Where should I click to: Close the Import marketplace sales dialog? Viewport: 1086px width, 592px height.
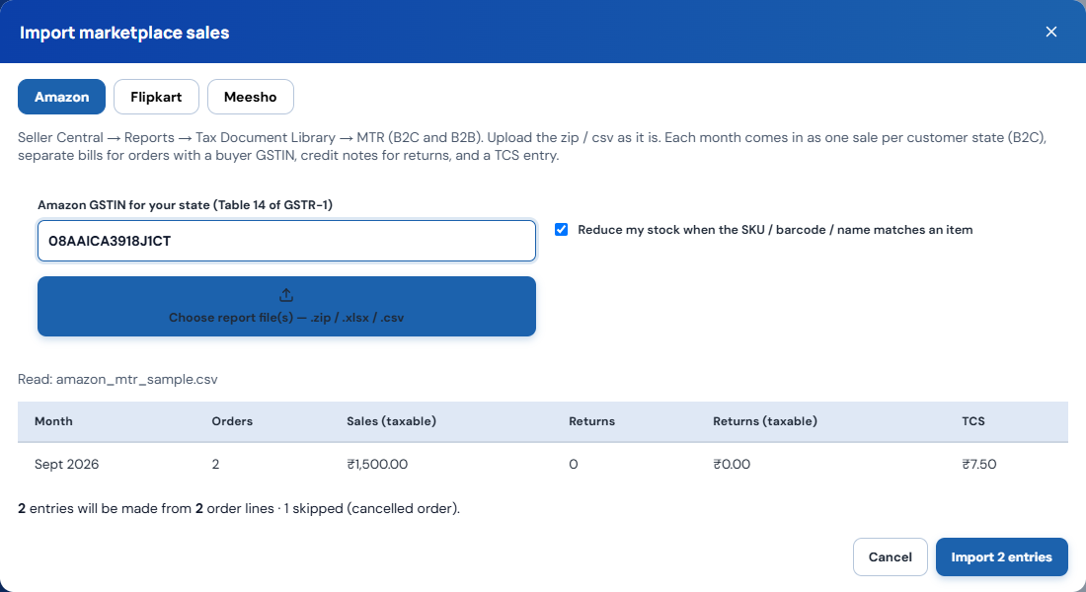(x=1050, y=32)
